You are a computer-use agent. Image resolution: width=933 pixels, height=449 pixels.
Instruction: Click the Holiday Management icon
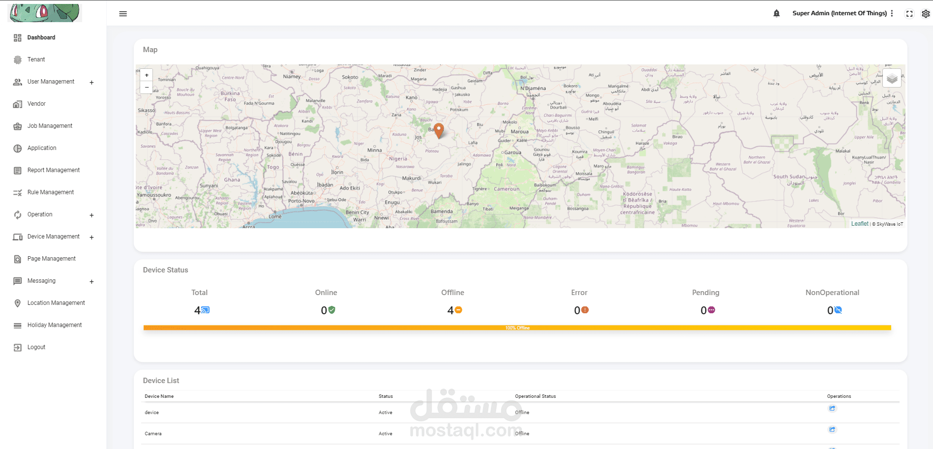(18, 326)
